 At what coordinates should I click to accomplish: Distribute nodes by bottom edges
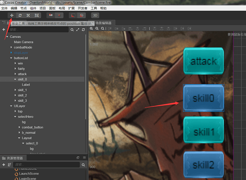click(x=168, y=28)
